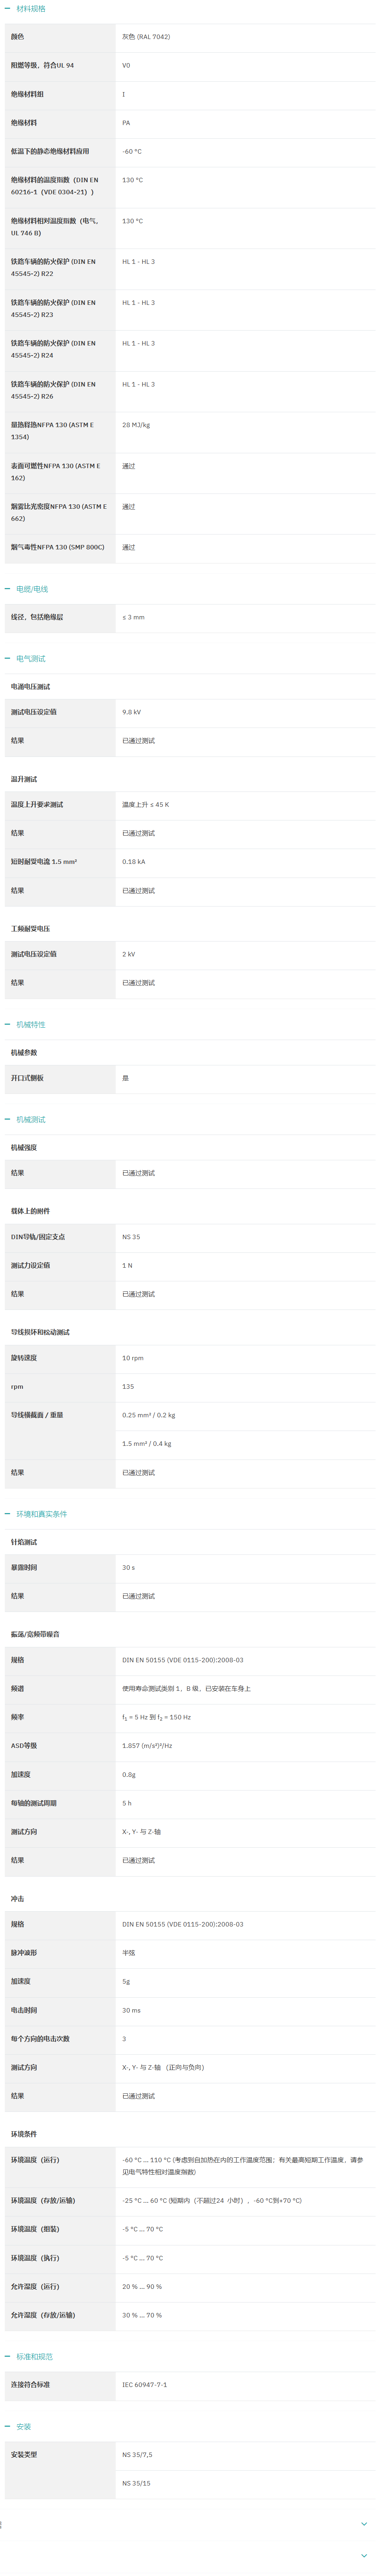Screen dimensions: 378x2576
Task: Select the 机械参数 subheading
Action: (24, 1053)
